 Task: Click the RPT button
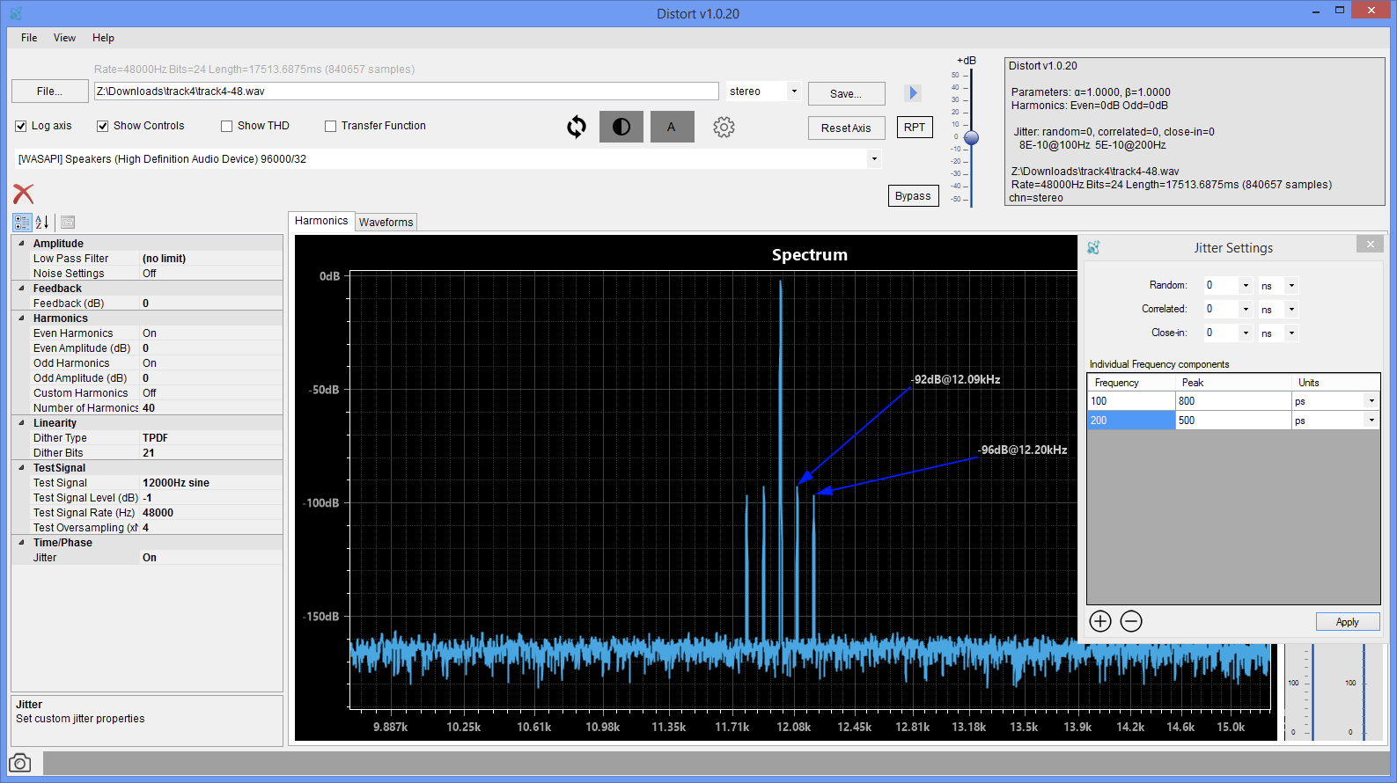click(915, 127)
